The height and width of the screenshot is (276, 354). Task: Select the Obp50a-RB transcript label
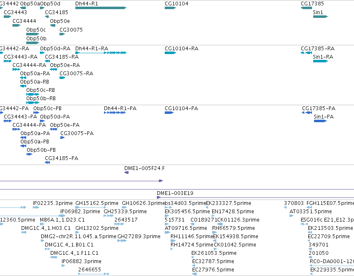tap(35, 82)
